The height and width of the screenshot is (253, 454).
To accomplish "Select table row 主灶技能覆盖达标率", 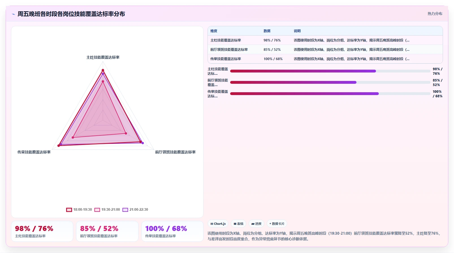I will coord(325,40).
